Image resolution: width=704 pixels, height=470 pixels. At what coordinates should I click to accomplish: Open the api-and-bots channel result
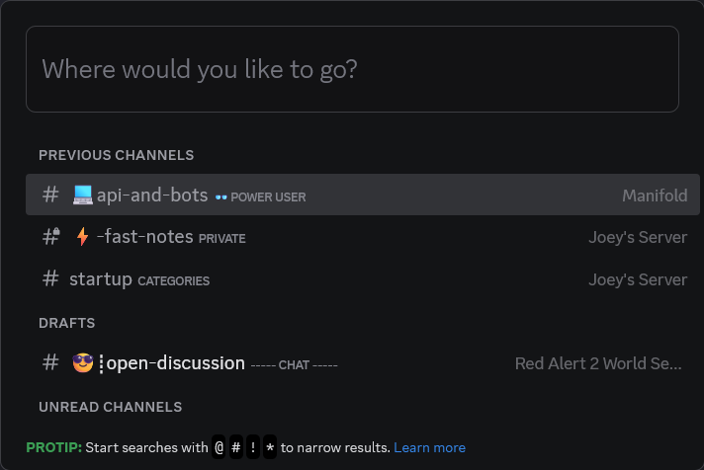pos(362,195)
